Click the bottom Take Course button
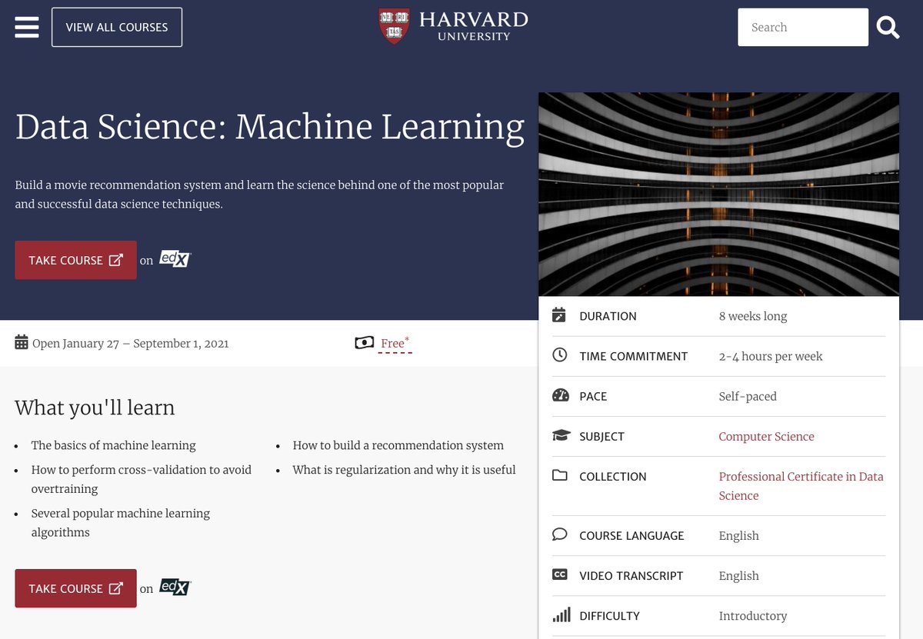This screenshot has width=923, height=639. [75, 588]
